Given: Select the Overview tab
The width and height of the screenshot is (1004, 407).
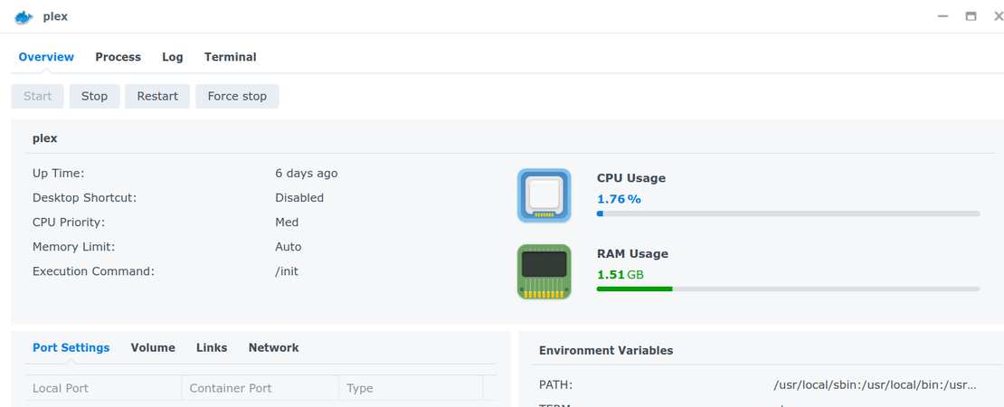Looking at the screenshot, I should click(46, 57).
